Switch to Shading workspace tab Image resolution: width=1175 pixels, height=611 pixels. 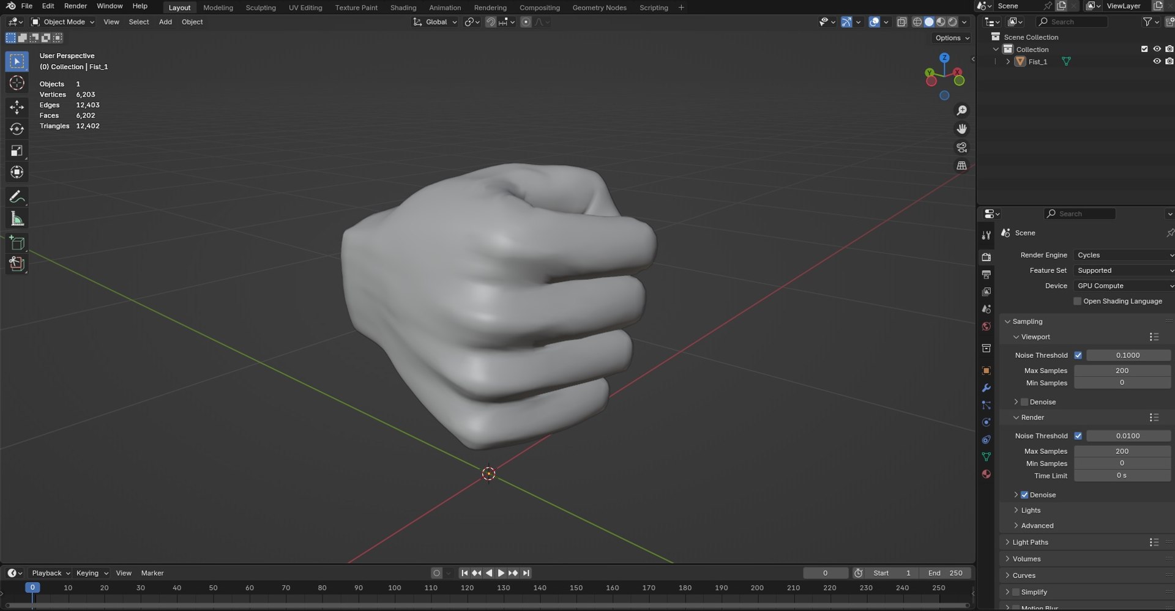403,7
